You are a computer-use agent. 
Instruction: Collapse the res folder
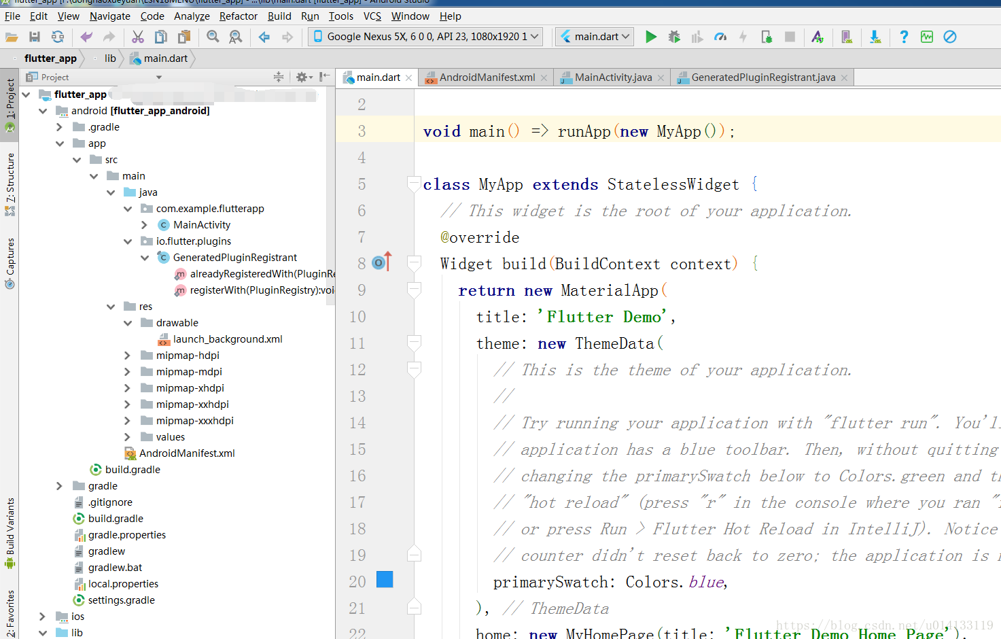[x=111, y=307]
